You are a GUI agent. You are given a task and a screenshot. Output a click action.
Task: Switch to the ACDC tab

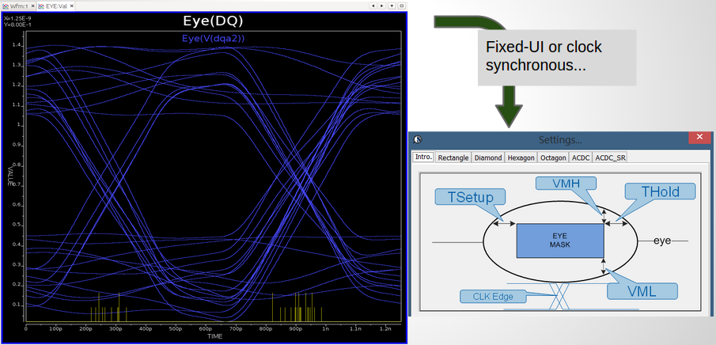tap(581, 157)
